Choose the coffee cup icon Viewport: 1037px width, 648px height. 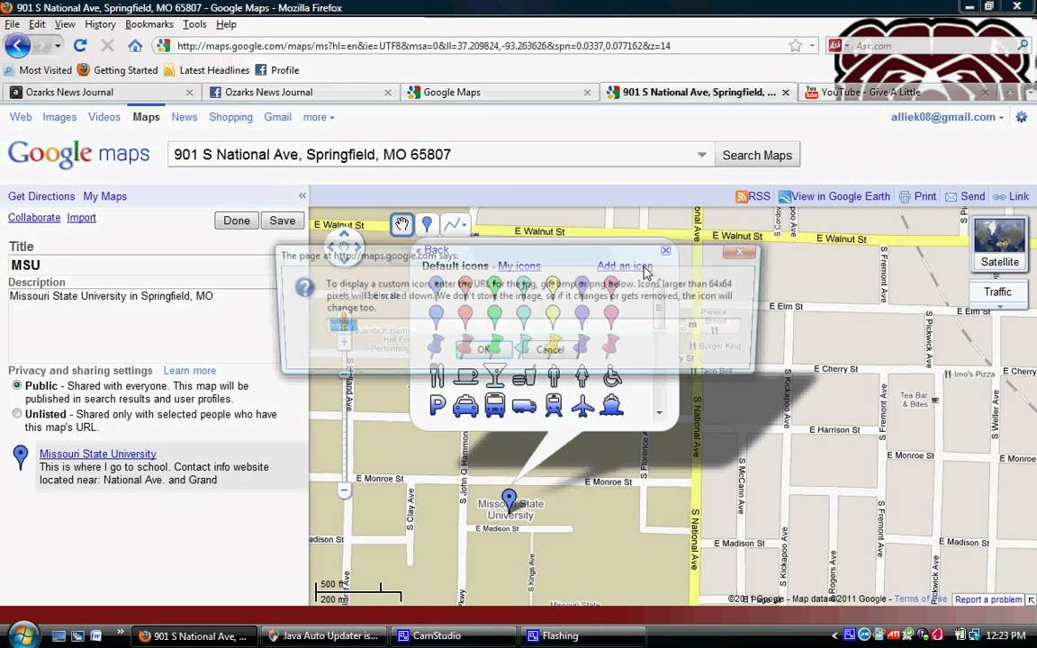click(x=465, y=376)
